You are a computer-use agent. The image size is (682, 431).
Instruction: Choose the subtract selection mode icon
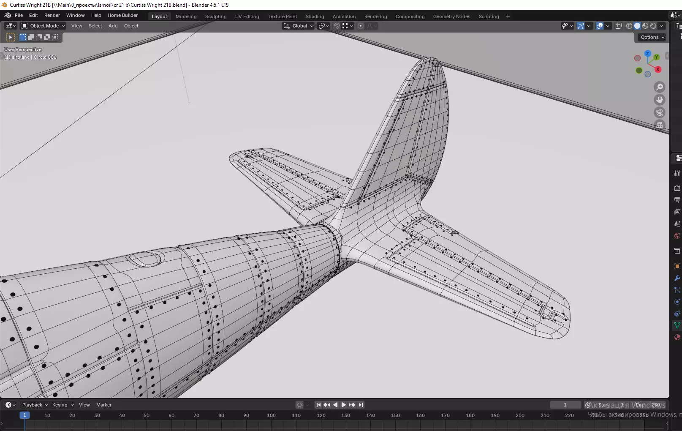(x=39, y=37)
